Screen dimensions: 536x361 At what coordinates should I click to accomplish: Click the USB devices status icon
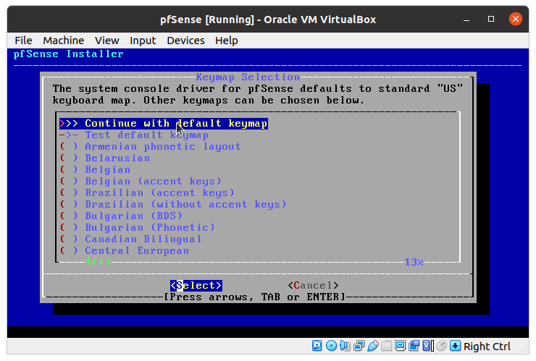(372, 346)
